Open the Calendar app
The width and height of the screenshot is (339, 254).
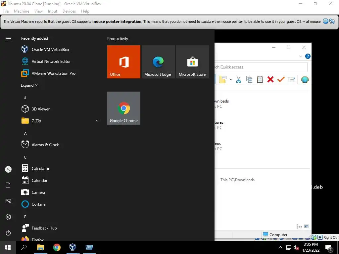[34, 180]
